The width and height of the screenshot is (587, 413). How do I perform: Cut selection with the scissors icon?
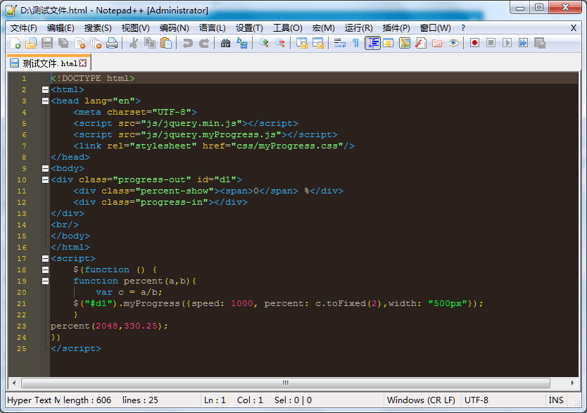pyautogui.click(x=133, y=43)
